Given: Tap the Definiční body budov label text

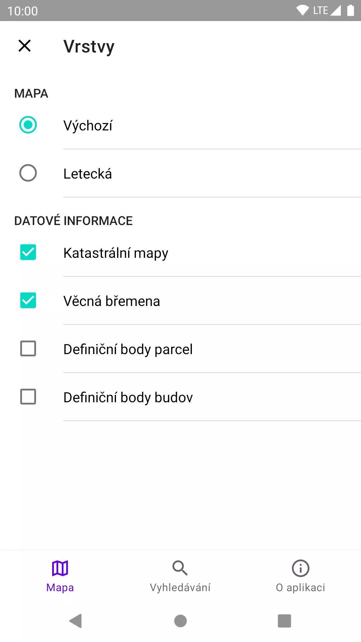Looking at the screenshot, I should (128, 398).
